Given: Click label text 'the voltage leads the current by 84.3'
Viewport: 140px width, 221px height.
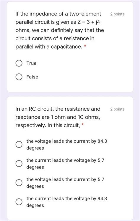Looking at the screenshot, I should click(67, 141).
